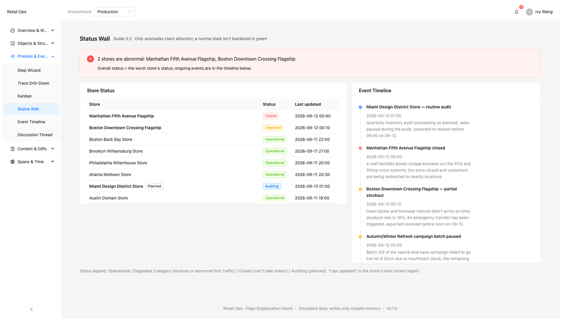This screenshot has width=562, height=321.
Task: Click the Auditing status tag
Action: pyautogui.click(x=271, y=186)
